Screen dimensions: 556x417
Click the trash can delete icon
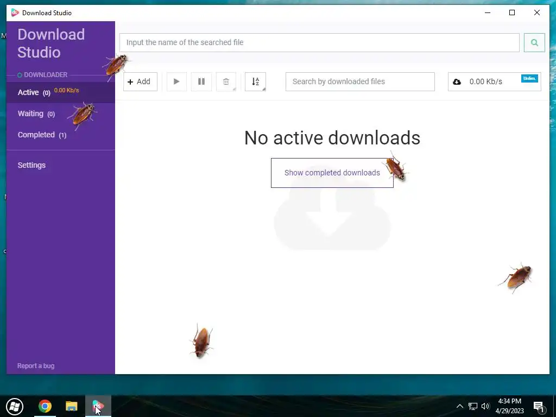point(226,81)
